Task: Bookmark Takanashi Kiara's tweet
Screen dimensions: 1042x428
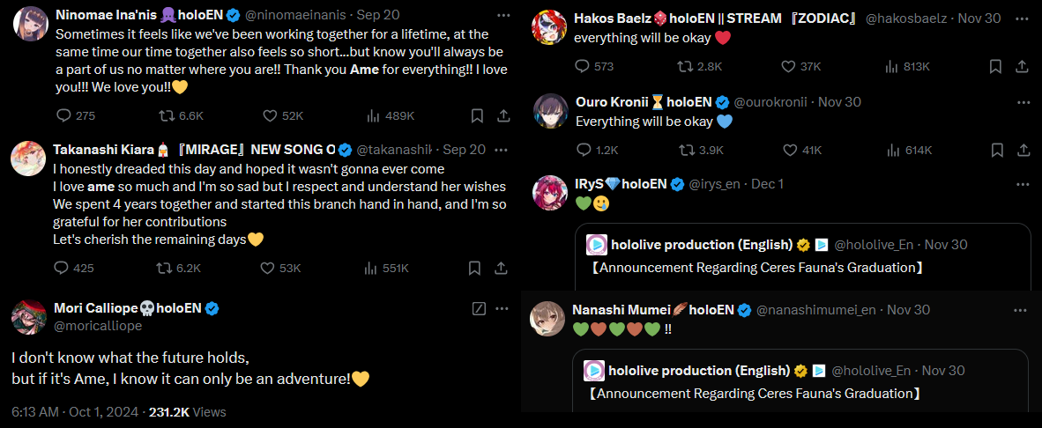Action: tap(476, 268)
